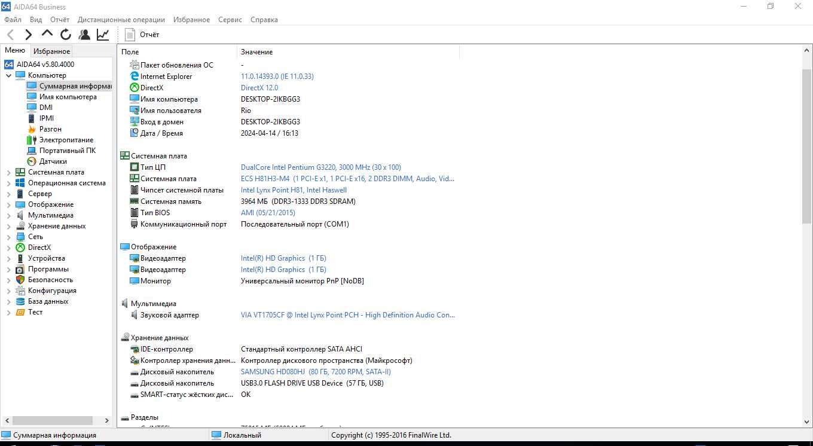Switch to the Избранное tab
Viewport: 813px width, 446px height.
(52, 51)
